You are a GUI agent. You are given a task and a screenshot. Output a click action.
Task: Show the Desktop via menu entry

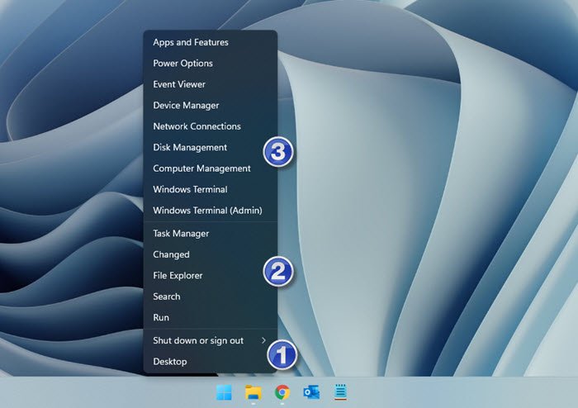coord(170,362)
